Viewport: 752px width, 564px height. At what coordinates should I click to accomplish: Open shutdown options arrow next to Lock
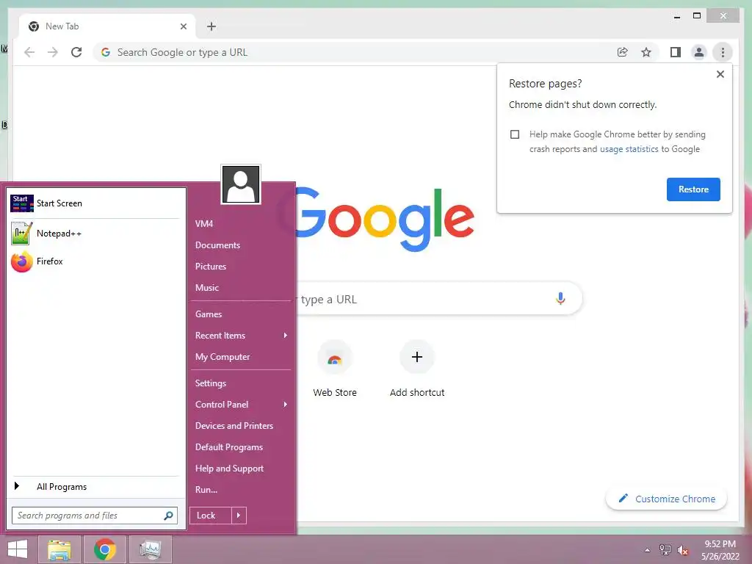tap(239, 515)
